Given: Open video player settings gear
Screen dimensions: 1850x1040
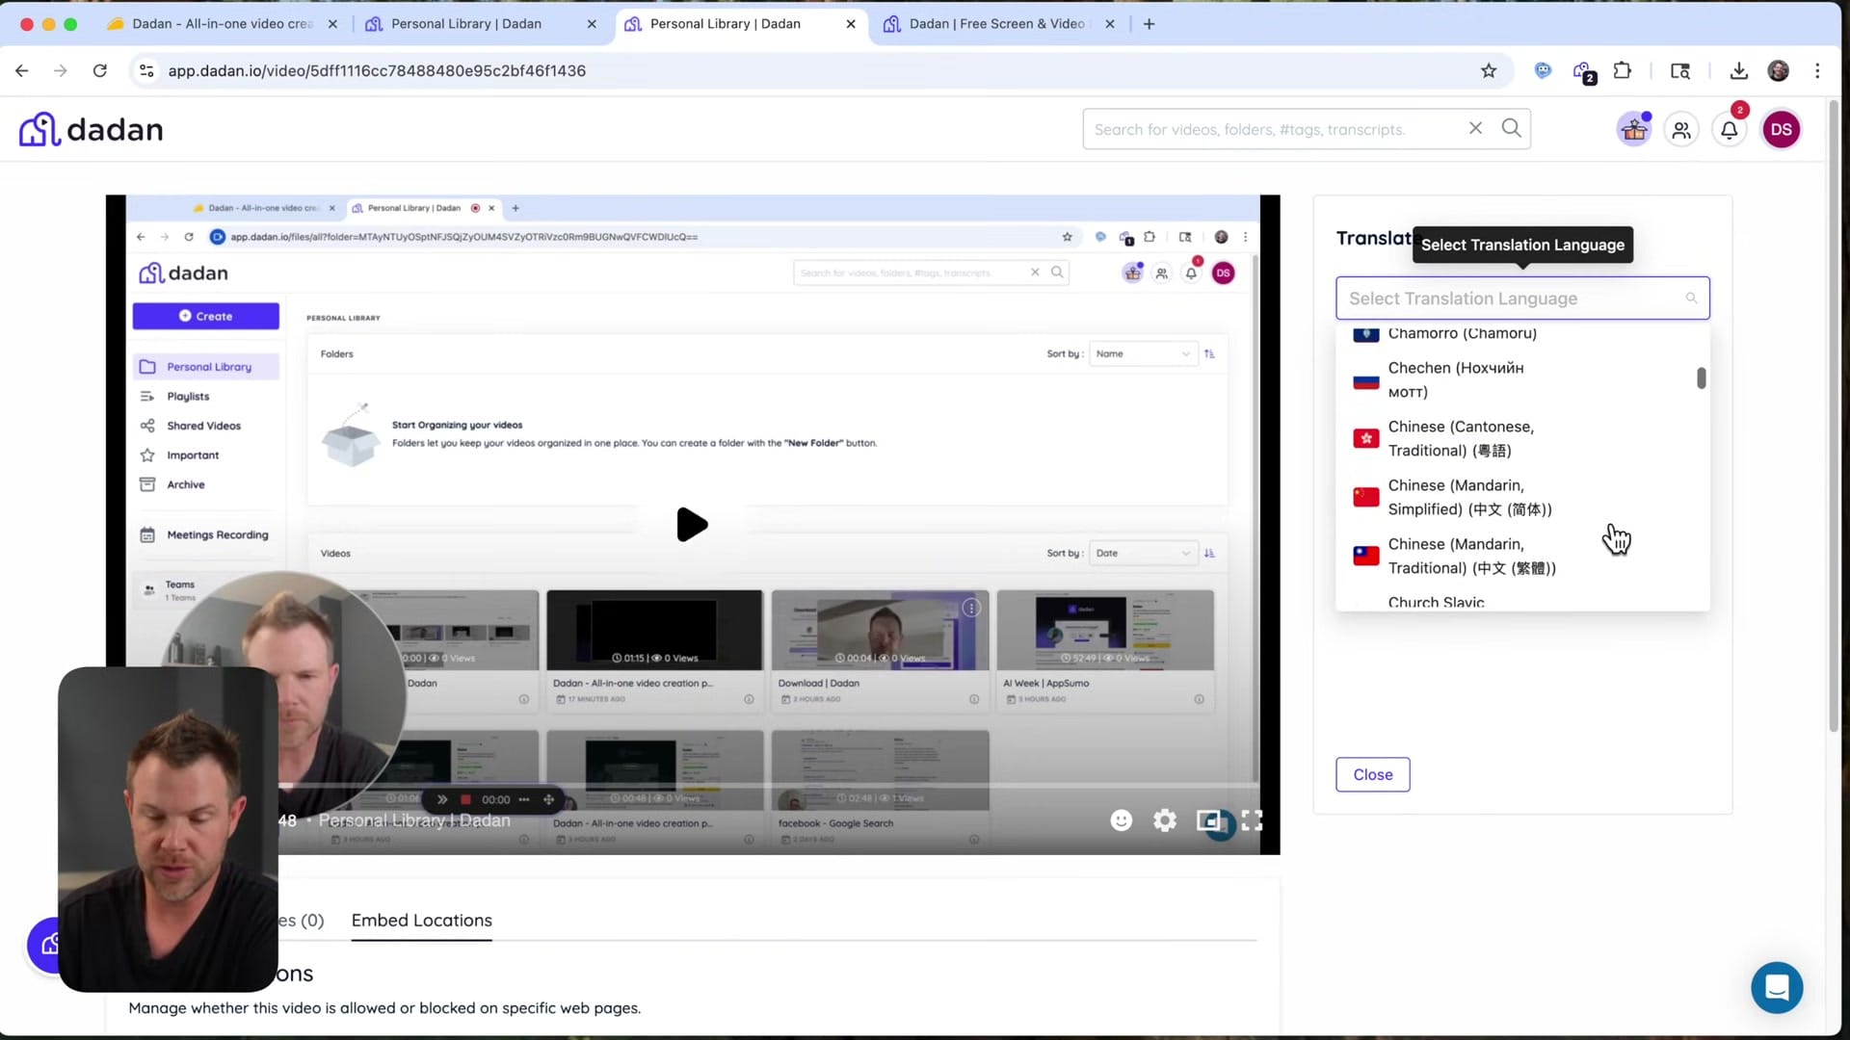Looking at the screenshot, I should point(1165,820).
